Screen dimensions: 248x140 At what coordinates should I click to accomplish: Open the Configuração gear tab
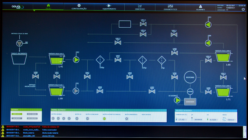[79, 7]
